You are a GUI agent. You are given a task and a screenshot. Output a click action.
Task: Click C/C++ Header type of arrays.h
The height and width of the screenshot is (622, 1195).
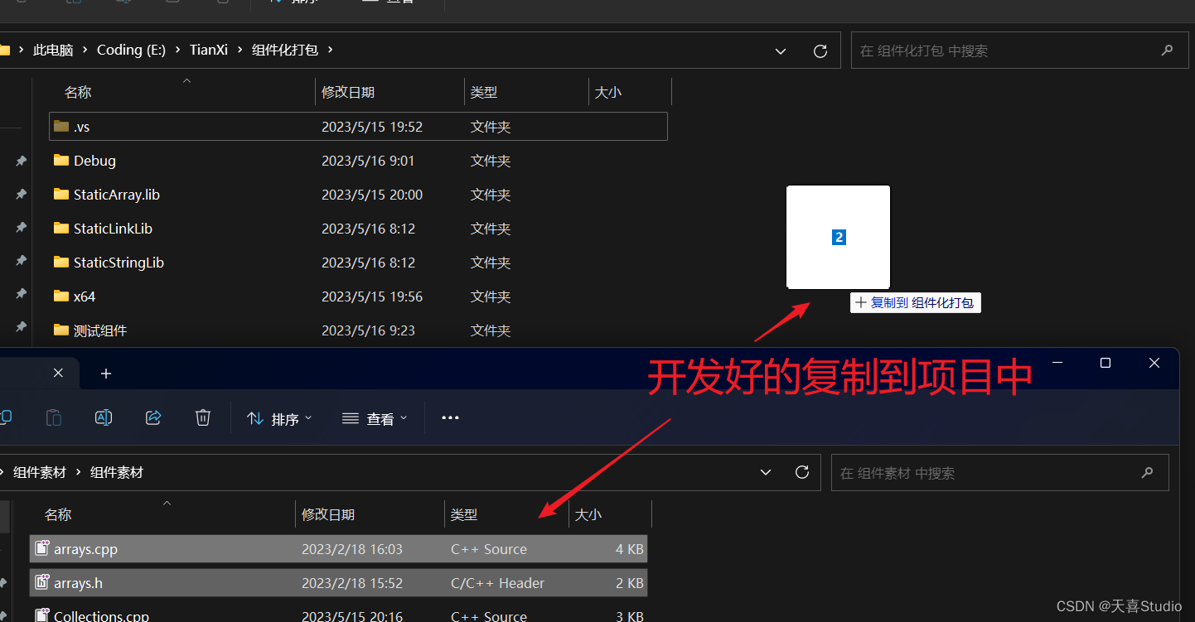pyautogui.click(x=497, y=583)
